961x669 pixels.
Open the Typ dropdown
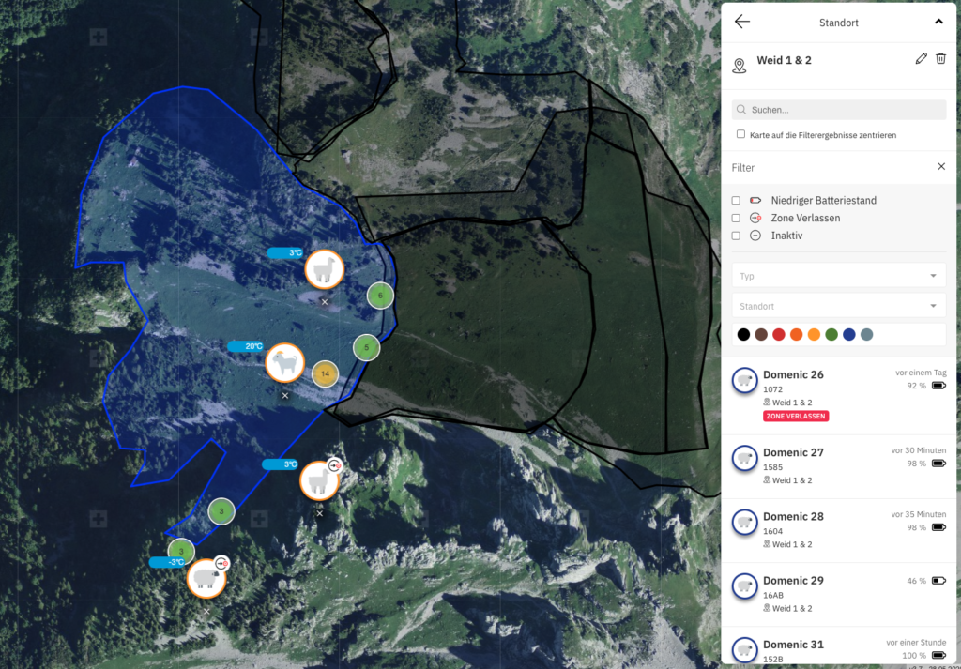pyautogui.click(x=838, y=276)
